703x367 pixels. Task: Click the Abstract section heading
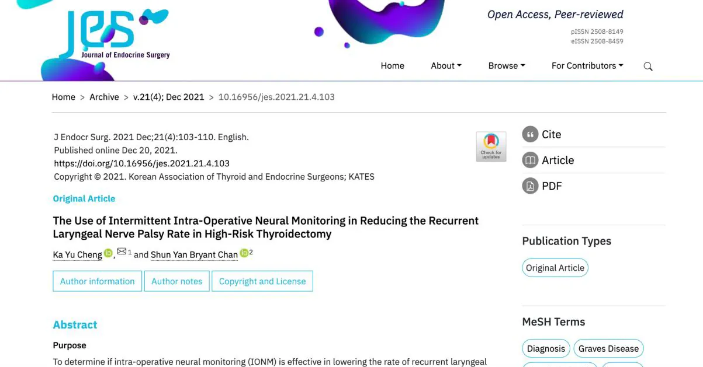(75, 325)
